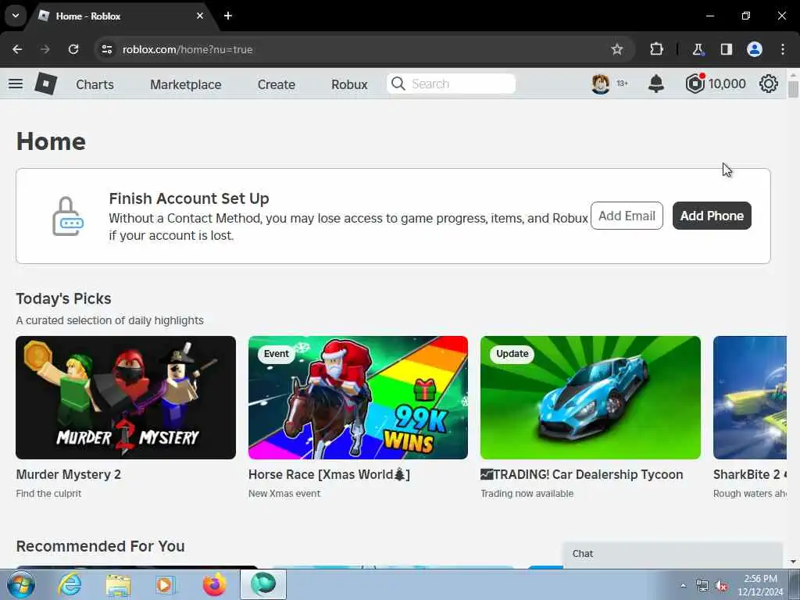Click the Add Phone button
800x600 pixels.
coord(712,216)
